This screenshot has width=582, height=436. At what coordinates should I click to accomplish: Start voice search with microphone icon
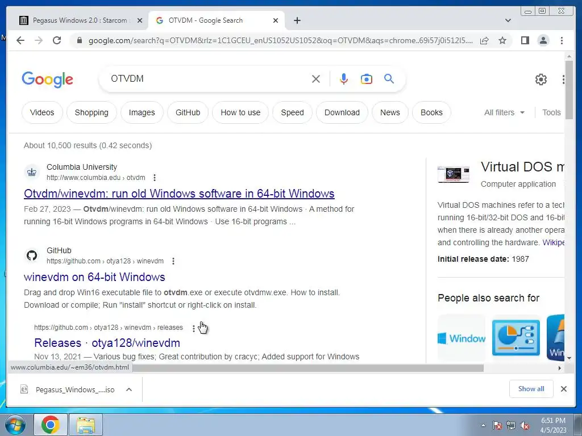(344, 79)
